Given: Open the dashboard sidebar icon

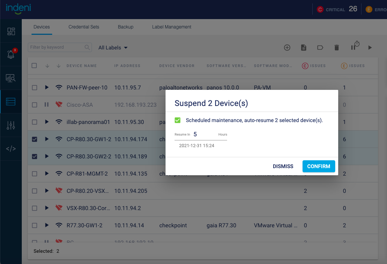Looking at the screenshot, I should [x=11, y=31].
